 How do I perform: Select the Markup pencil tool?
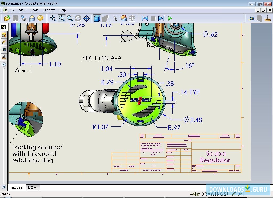4,42
